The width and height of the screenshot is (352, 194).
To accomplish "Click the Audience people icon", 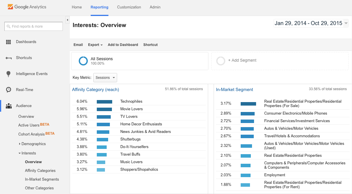I will click(x=8, y=106).
